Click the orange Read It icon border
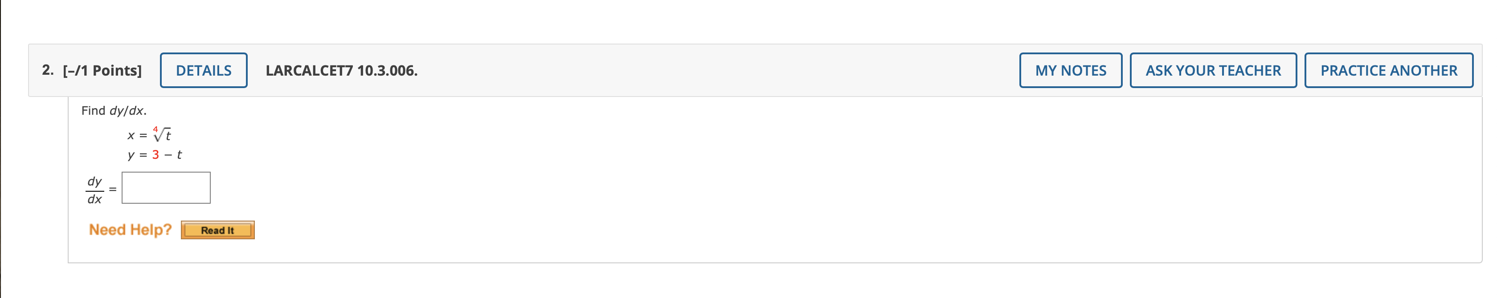This screenshot has height=298, width=1497. pyautogui.click(x=218, y=230)
